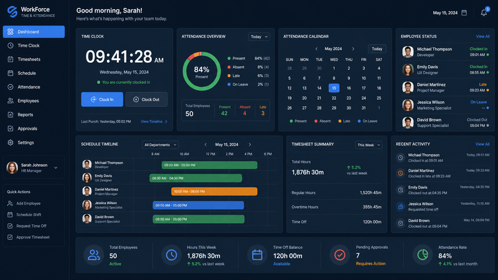Click the Settings gear icon

click(11, 142)
